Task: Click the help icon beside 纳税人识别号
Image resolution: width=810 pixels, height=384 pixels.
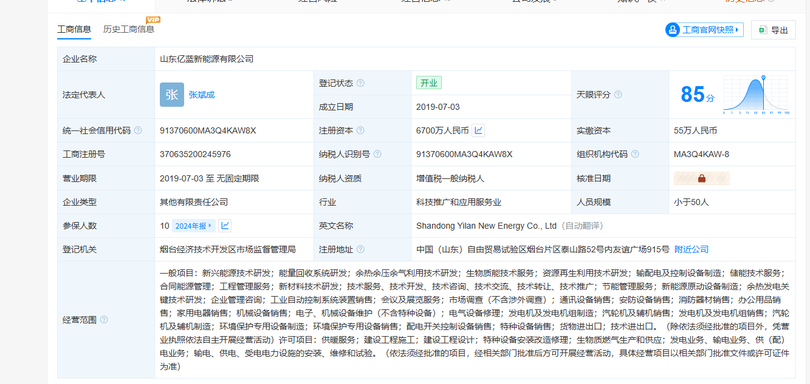Action: [x=377, y=154]
